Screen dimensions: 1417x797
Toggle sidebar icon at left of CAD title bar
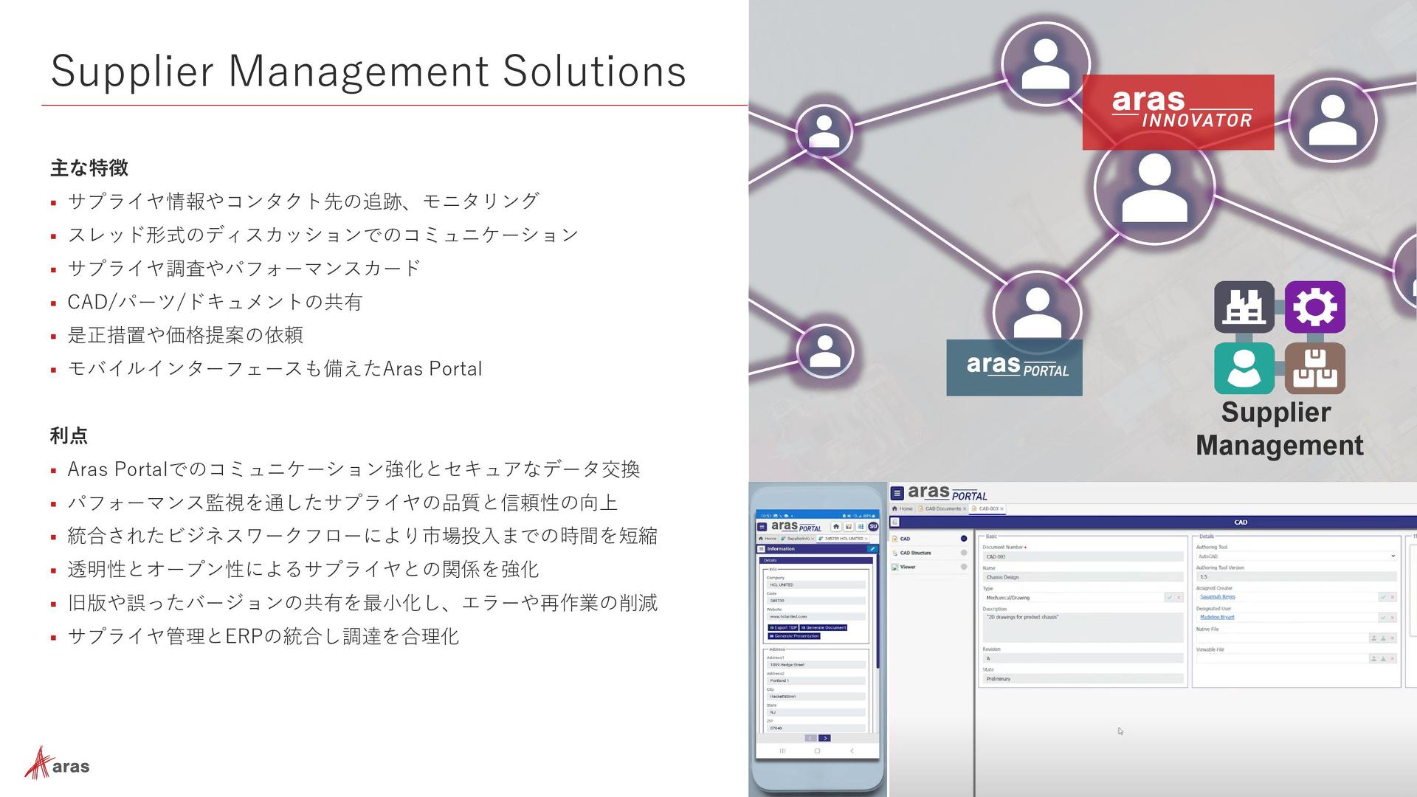[895, 522]
